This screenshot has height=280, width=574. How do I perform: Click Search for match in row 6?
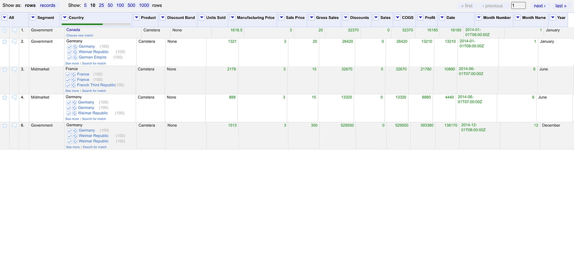point(95,147)
